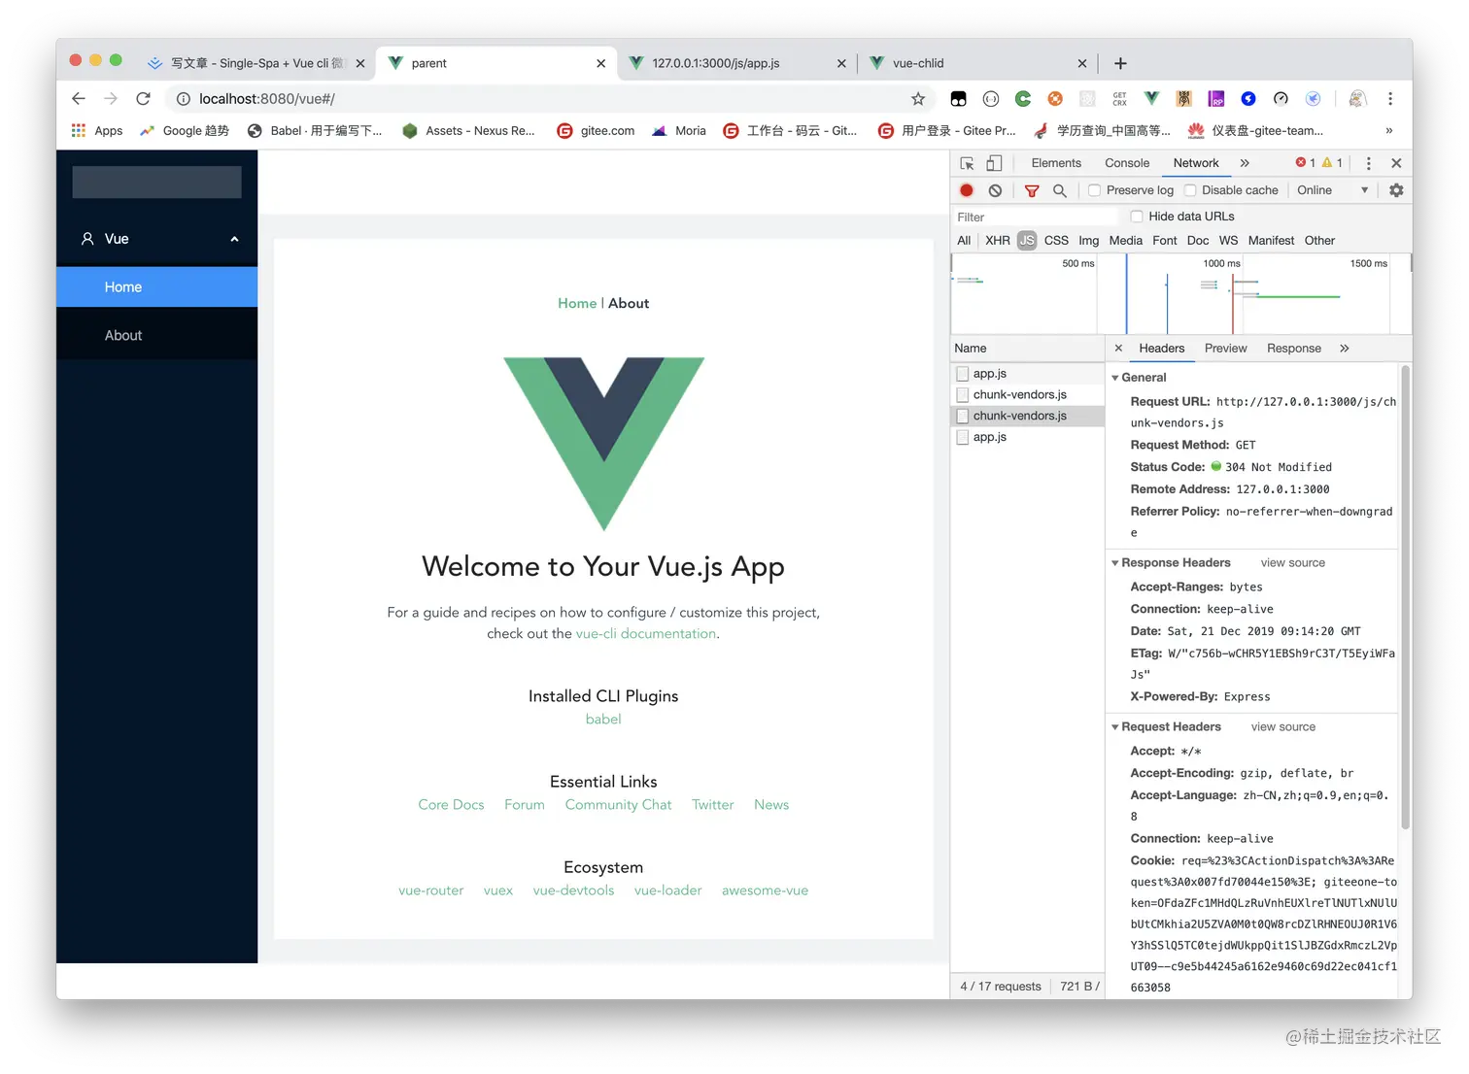Viewport: 1469px width, 1074px height.
Task: Click the error count indicator in DevTools
Action: 1306,163
